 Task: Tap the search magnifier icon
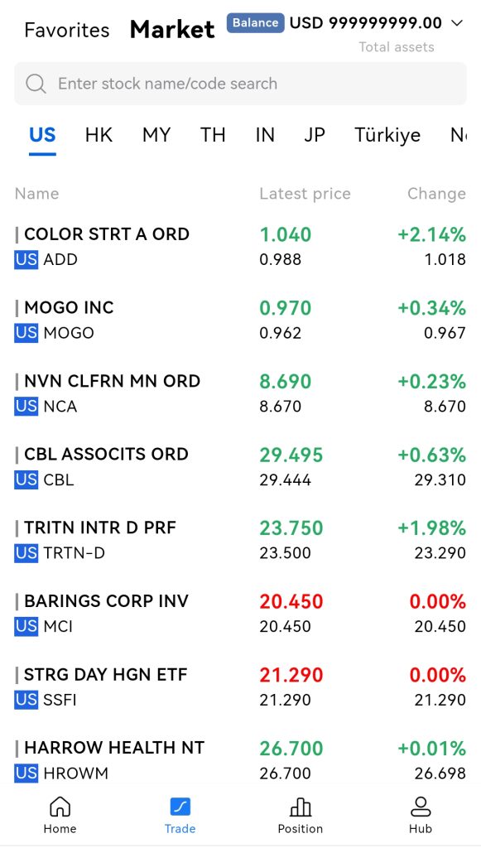tap(36, 84)
